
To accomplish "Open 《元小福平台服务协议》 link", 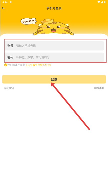I will 38,65.
